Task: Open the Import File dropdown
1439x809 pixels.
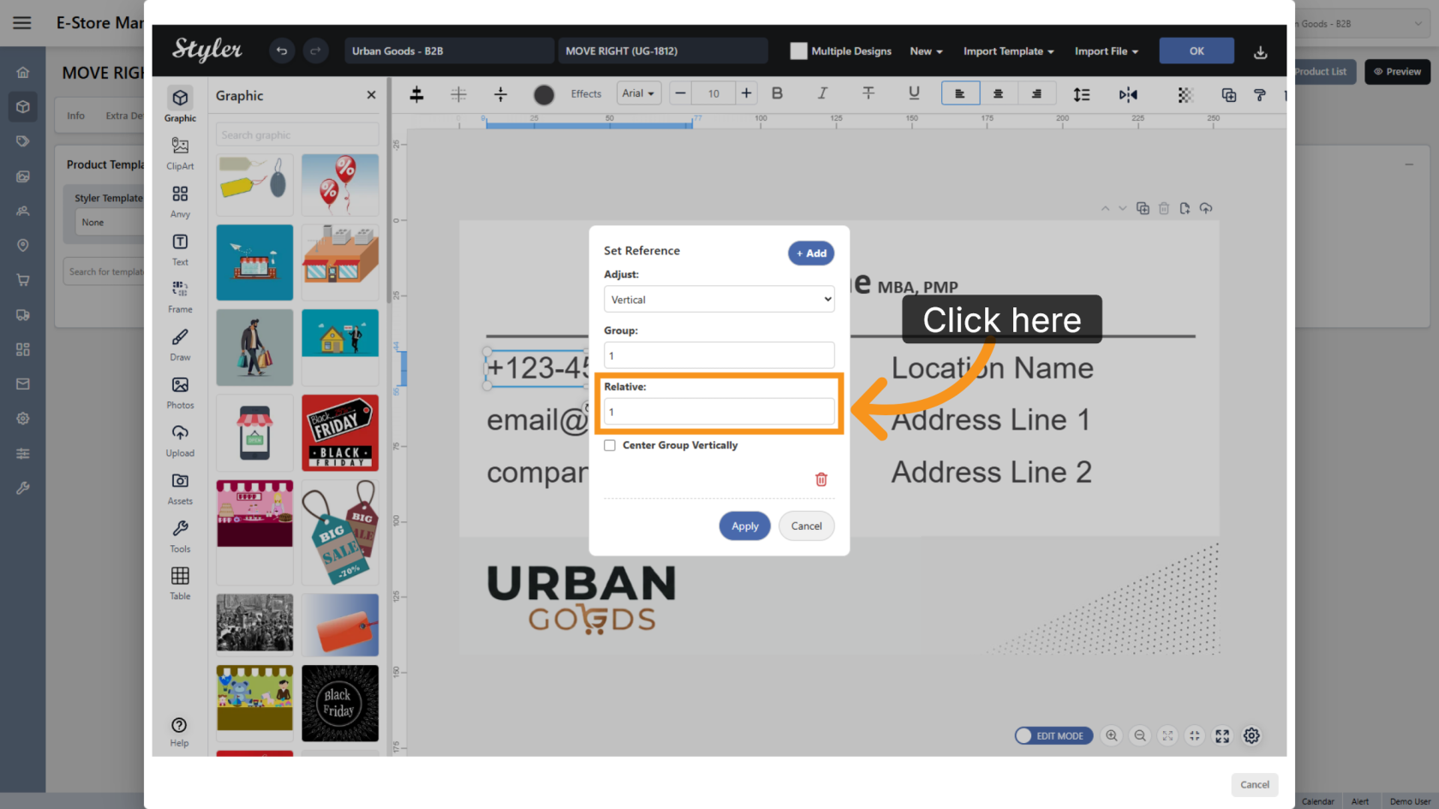Action: click(x=1107, y=51)
